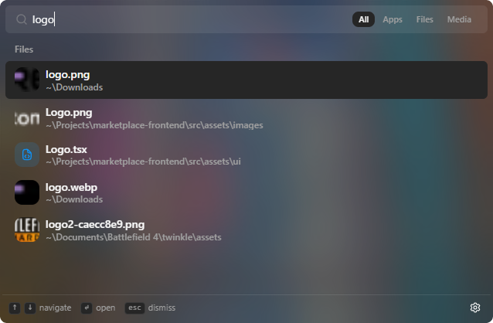The height and width of the screenshot is (323, 493).
Task: Select the logo.png Downloads thumbnail
Action: pyautogui.click(x=27, y=80)
